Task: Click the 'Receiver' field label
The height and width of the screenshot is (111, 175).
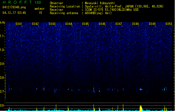Action: pyautogui.click(x=56, y=10)
